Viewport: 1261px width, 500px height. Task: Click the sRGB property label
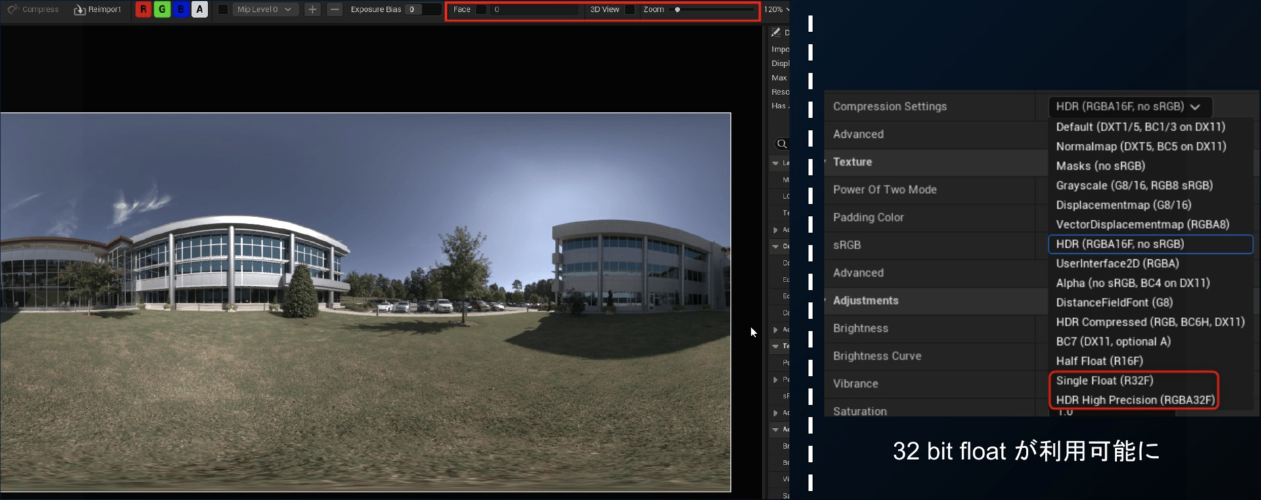847,245
